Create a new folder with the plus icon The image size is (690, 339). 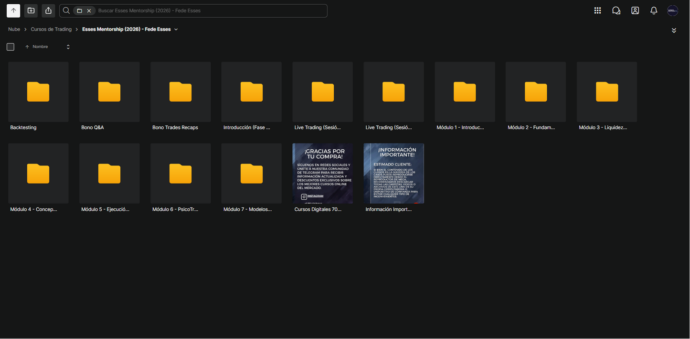pyautogui.click(x=31, y=10)
